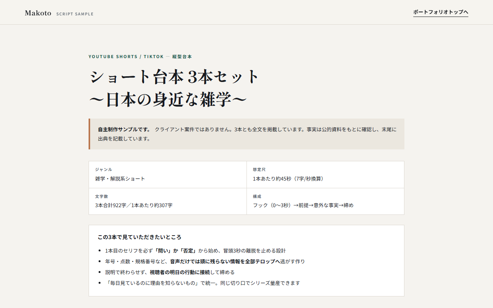Click the 縦型台本 label

(182, 57)
